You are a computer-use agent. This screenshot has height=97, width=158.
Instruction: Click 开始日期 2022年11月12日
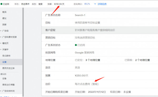click(x=90, y=92)
